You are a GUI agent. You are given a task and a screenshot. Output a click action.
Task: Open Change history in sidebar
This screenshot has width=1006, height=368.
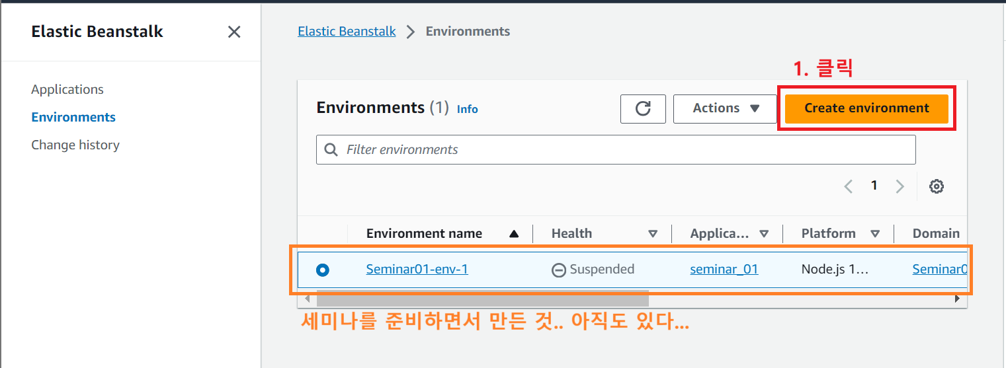(75, 145)
